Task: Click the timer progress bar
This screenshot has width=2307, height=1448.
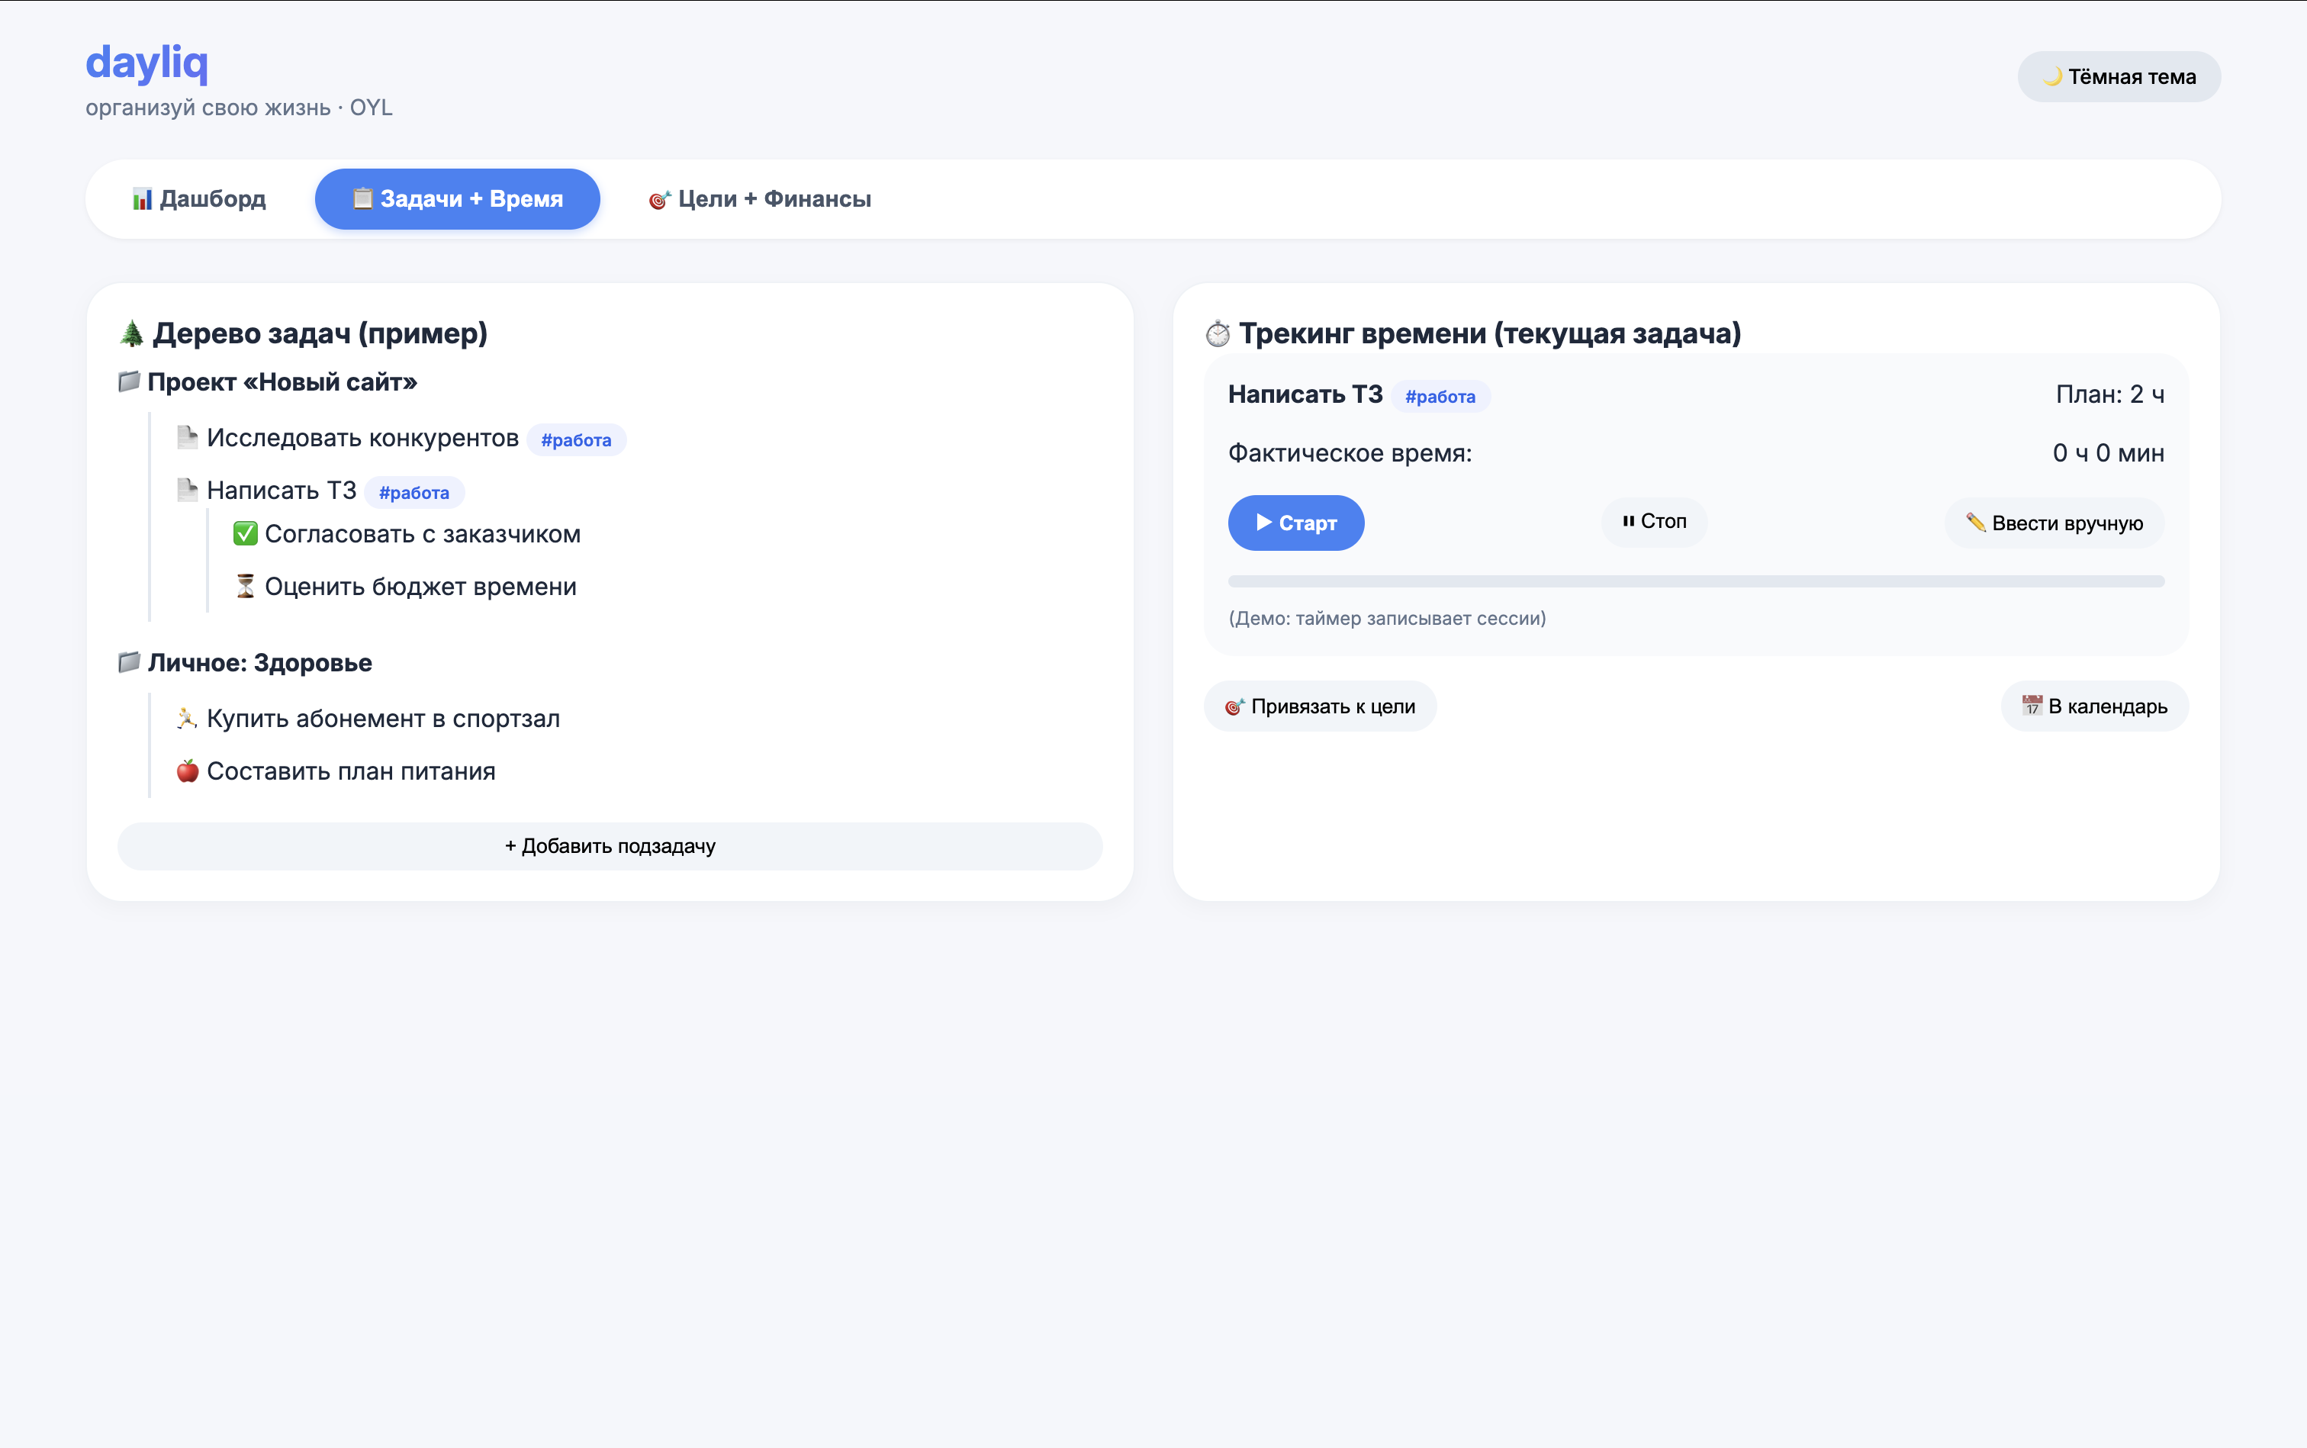Action: [x=1695, y=581]
